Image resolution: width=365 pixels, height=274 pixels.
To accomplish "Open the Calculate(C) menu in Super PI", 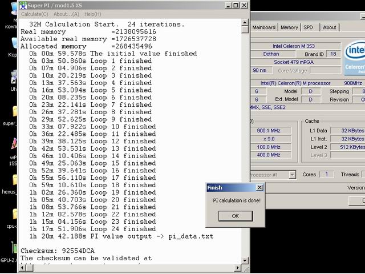I will tap(35, 14).
